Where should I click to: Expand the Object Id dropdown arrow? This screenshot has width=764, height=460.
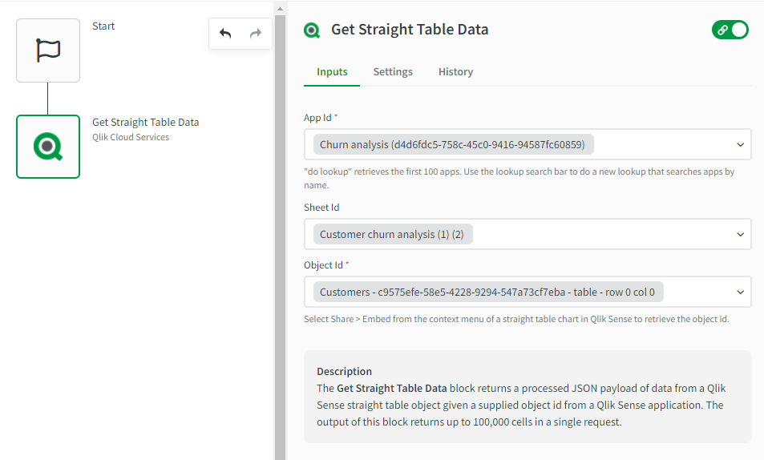pos(740,293)
